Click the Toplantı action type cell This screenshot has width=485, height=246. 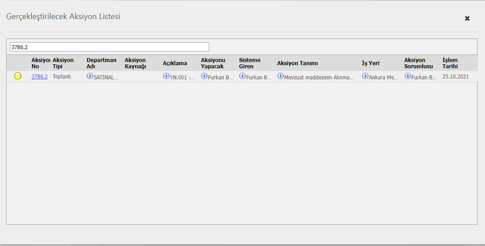click(x=62, y=77)
